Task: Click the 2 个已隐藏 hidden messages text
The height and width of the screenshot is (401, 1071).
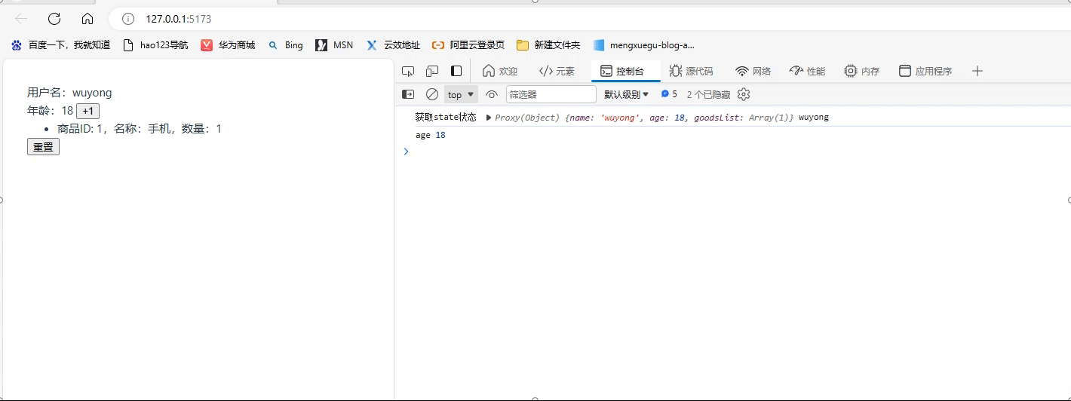Action: tap(708, 94)
